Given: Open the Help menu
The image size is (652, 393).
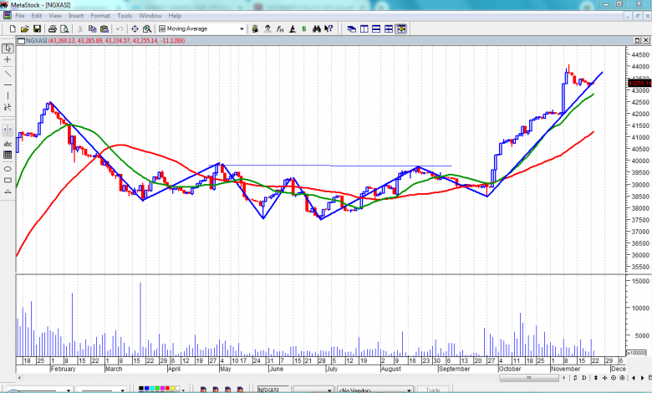Looking at the screenshot, I should (175, 16).
